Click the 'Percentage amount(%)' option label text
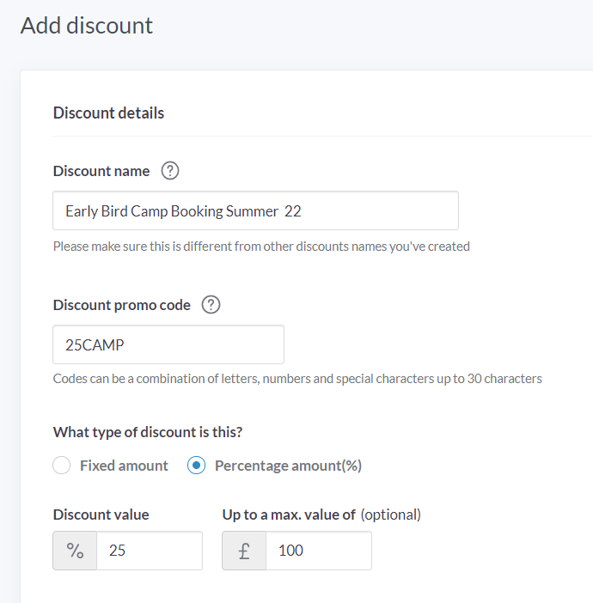Screen dimensions: 593x603 click(x=288, y=466)
